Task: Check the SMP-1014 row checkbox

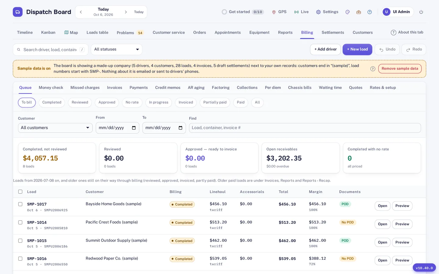Action: [20, 223]
